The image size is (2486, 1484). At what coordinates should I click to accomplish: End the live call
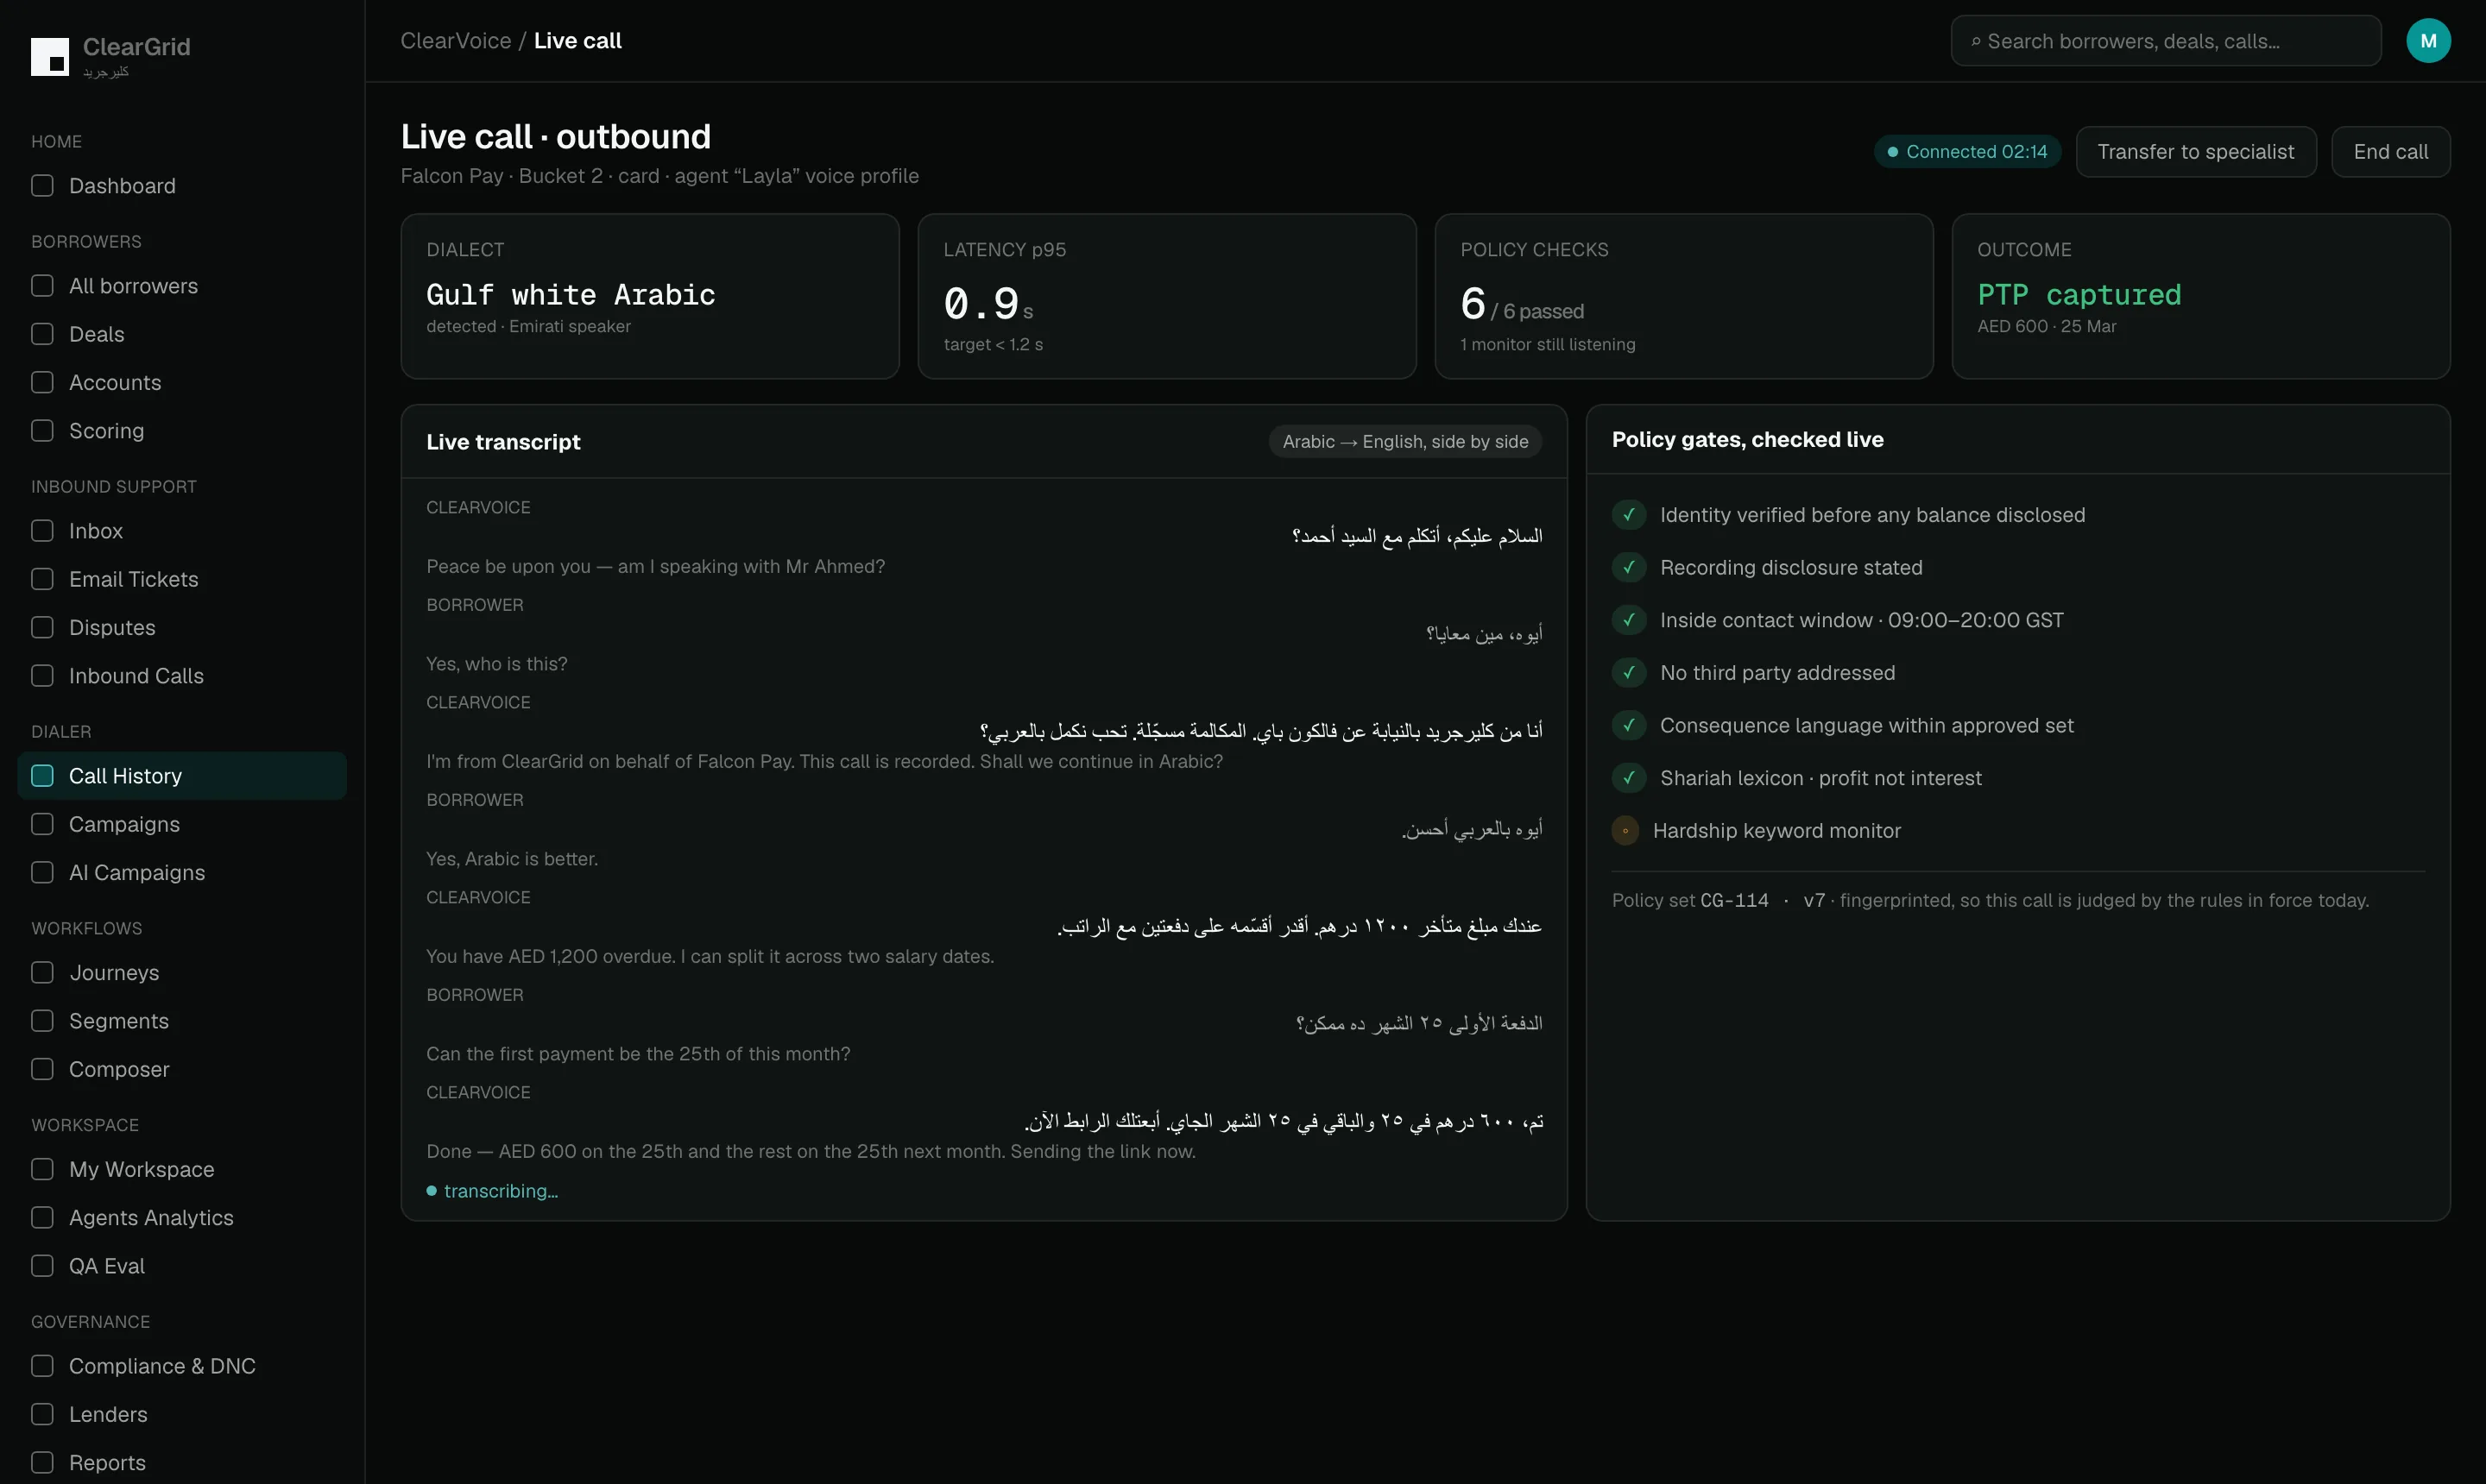coord(2390,152)
